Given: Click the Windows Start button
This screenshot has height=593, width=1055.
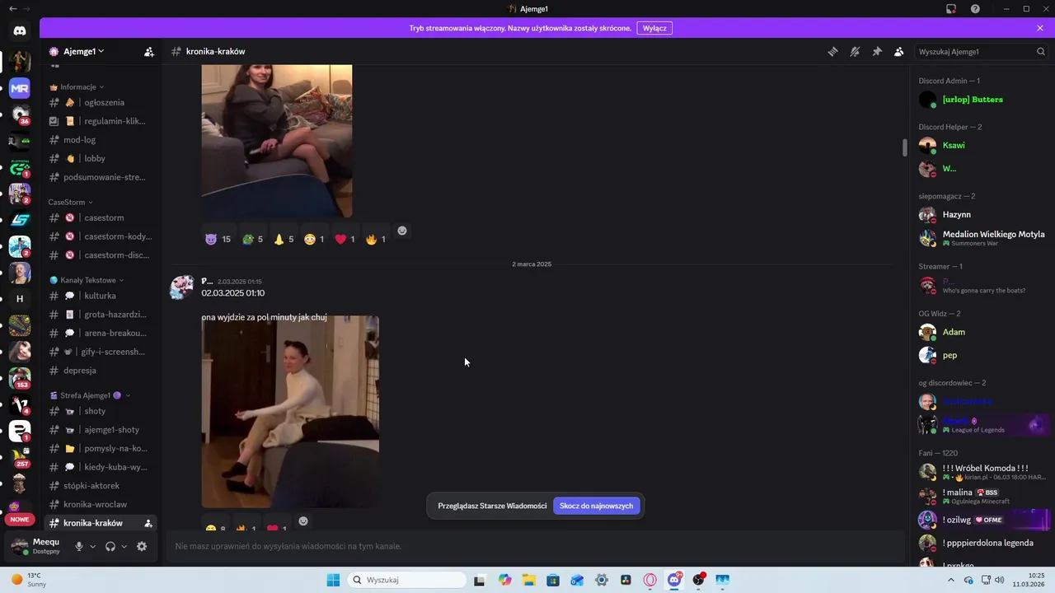Looking at the screenshot, I should [333, 580].
